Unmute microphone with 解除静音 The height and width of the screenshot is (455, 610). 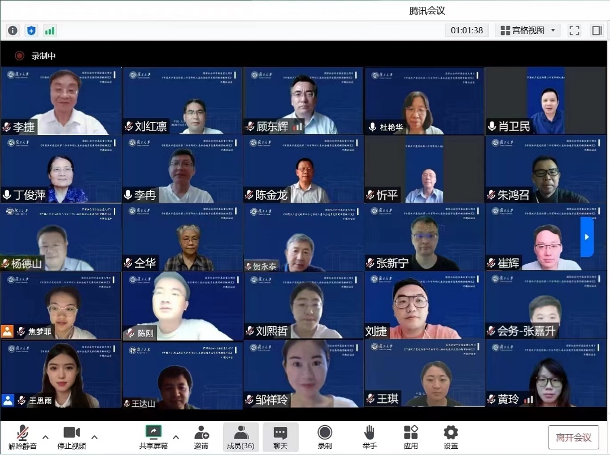[23, 437]
